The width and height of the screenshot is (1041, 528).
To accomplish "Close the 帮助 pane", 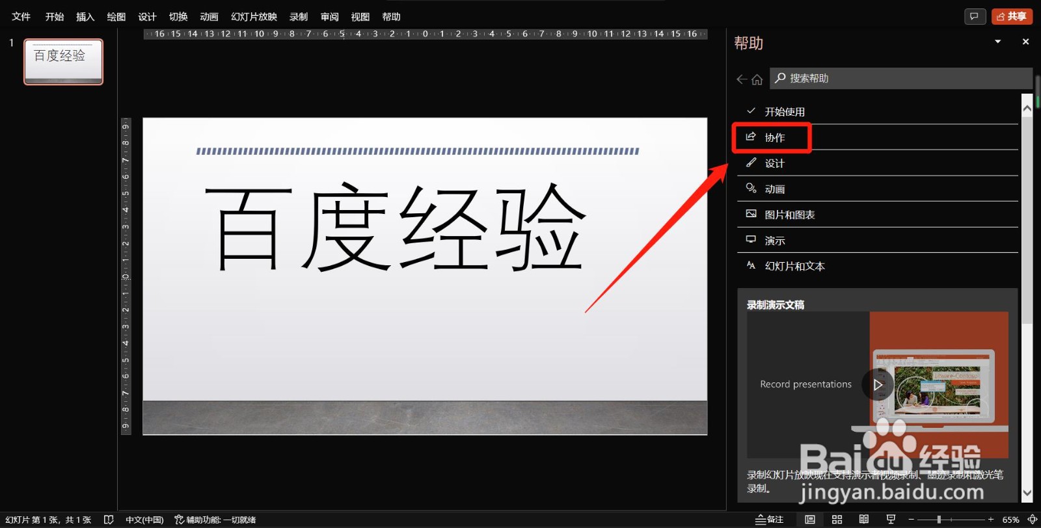I will pos(1026,42).
